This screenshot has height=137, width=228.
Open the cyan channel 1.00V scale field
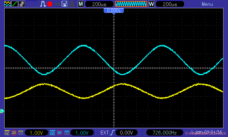tap(82, 133)
